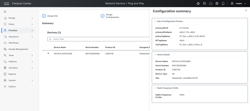
Task: Select the Assurance menu label
Action: coord(14,37)
